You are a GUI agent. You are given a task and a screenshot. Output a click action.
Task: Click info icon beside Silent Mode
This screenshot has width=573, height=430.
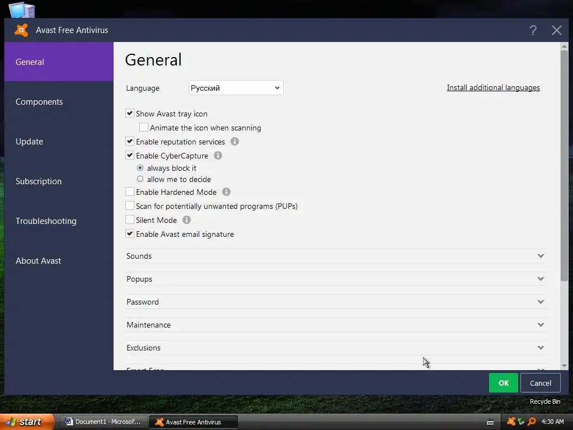point(186,219)
